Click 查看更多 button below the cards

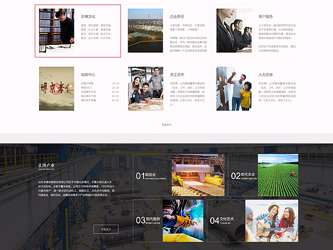pos(166,125)
